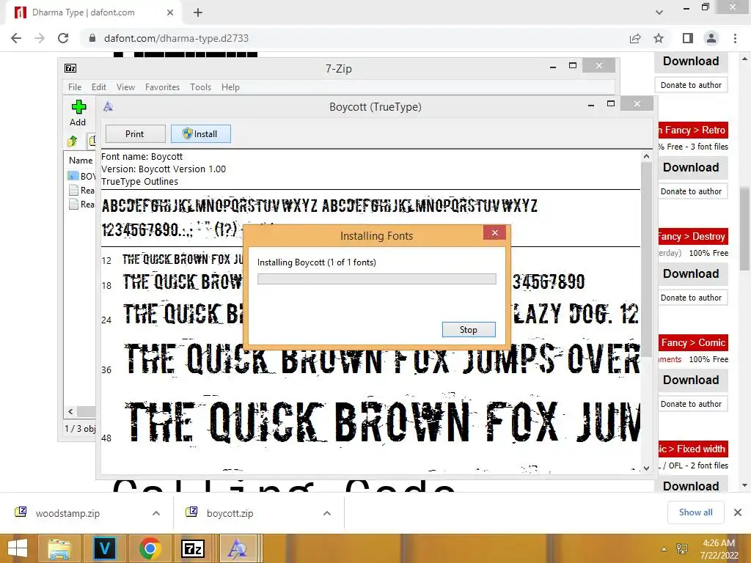
Task: Open the Edit menu in 7-Zip
Action: [99, 87]
